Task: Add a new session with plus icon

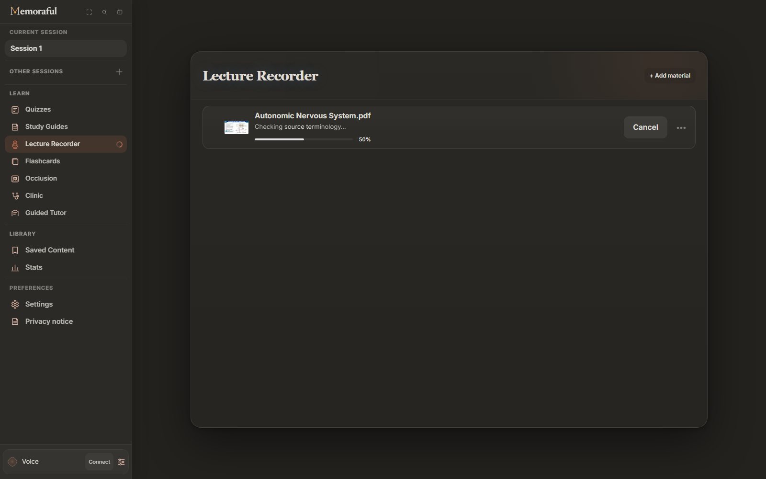Action: tap(119, 71)
